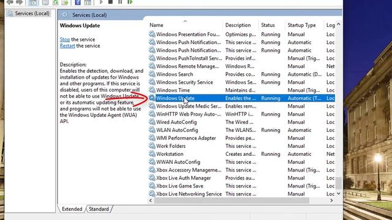Click the gear icon beside Xbox Live Game Save

[x=152, y=186]
